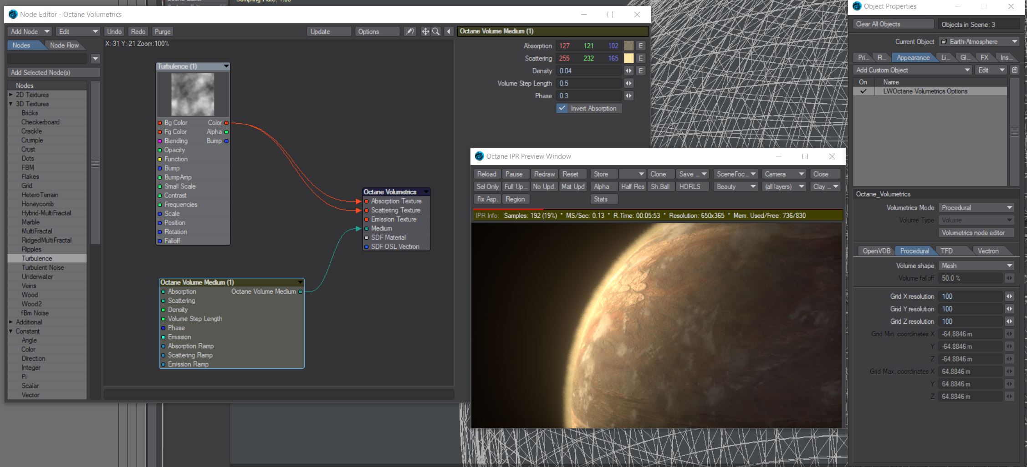Image resolution: width=1027 pixels, height=467 pixels.
Task: Open the Add Custom Object dropdown
Action: click(x=913, y=70)
